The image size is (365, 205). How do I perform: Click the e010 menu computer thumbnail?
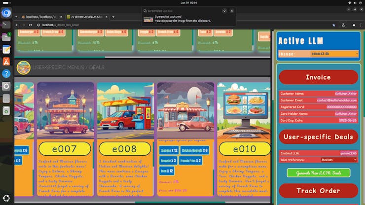coord(244,111)
